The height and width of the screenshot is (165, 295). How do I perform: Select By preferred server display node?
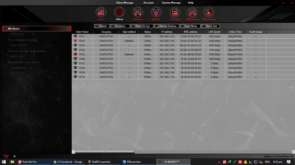(24, 62)
